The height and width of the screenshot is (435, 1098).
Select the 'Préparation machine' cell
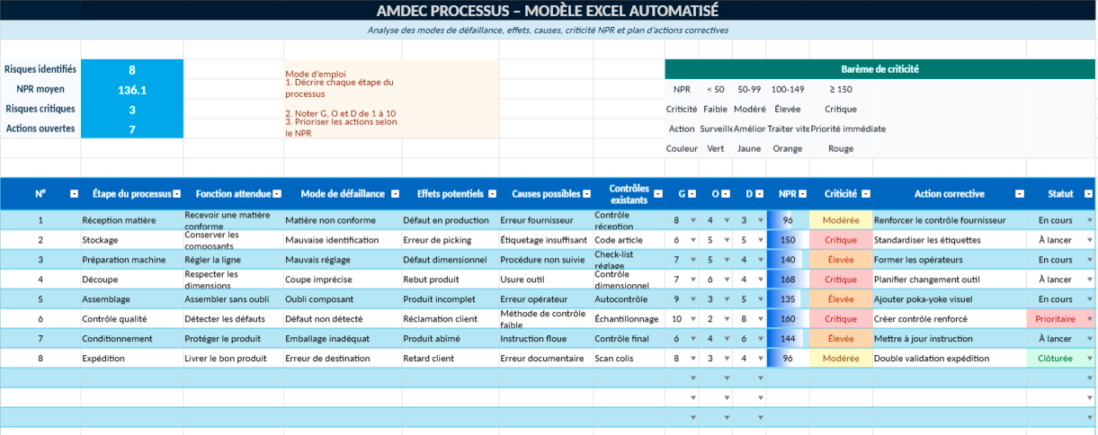[x=132, y=260]
